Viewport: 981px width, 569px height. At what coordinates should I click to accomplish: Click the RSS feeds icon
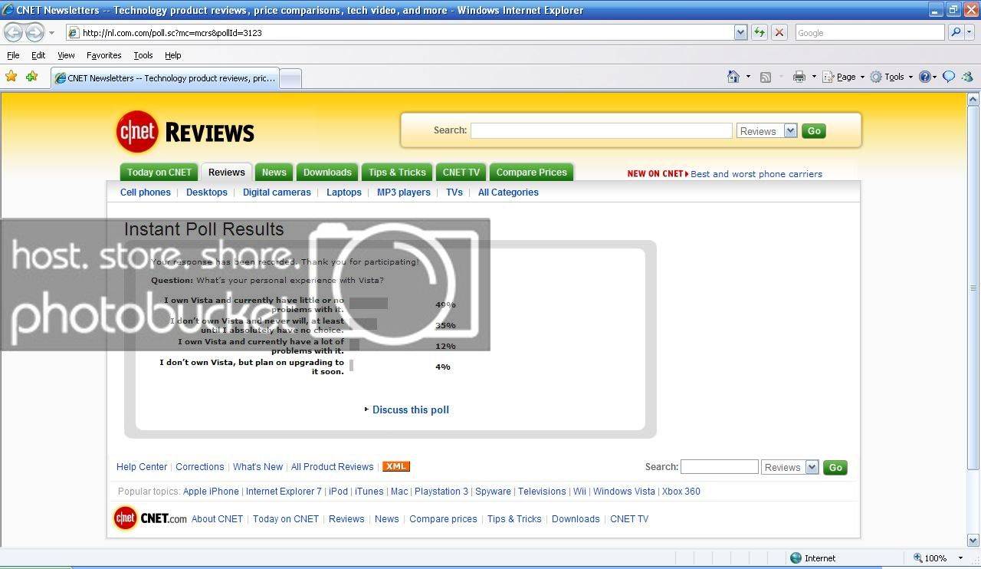pos(765,77)
